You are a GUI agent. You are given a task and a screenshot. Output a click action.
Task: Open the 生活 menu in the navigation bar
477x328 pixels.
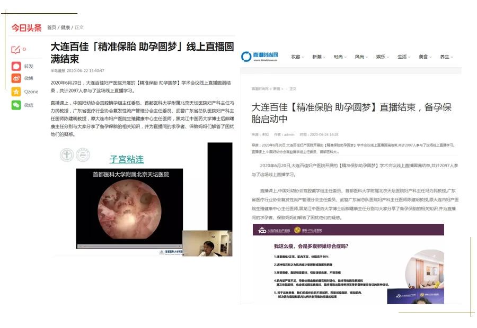404,57
